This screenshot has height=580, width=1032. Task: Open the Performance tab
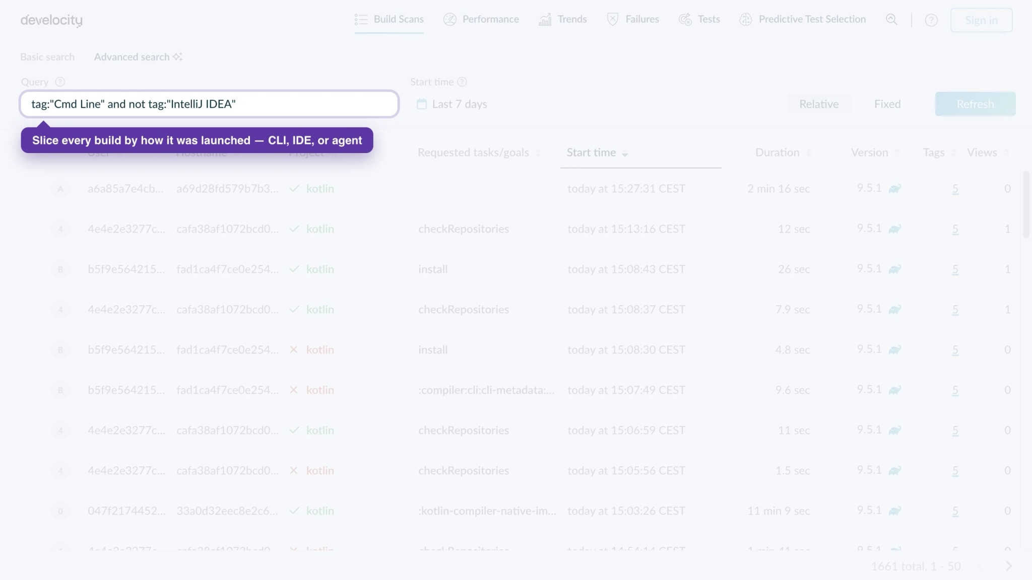[481, 19]
